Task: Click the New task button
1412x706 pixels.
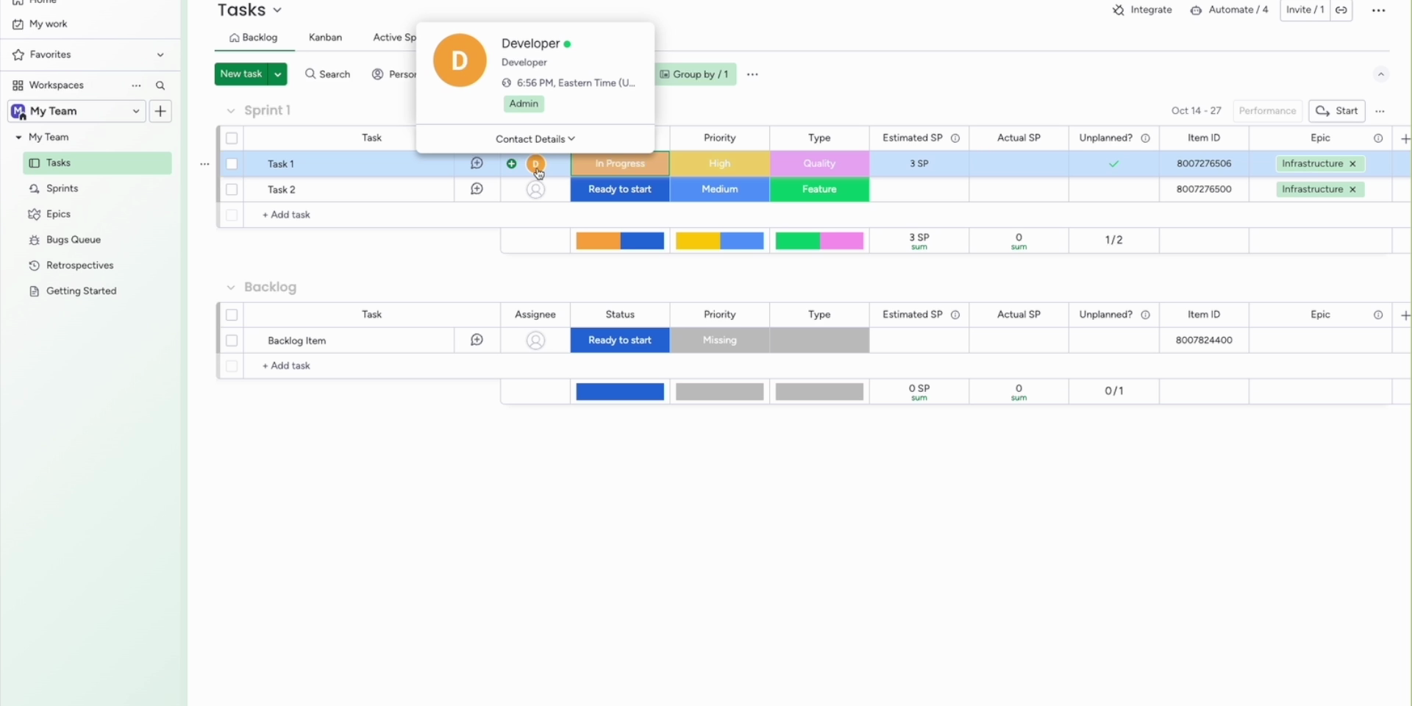Action: point(241,74)
